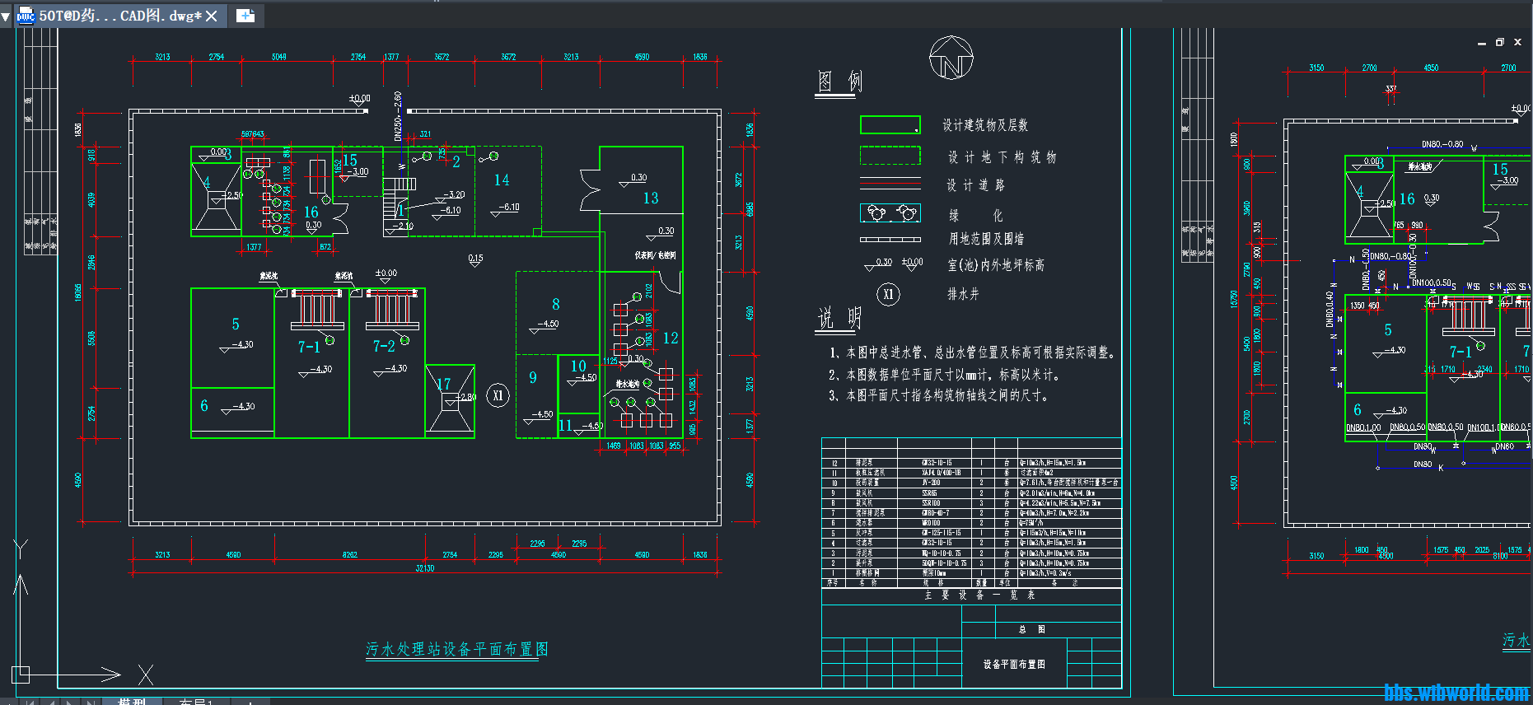Go to the previous layout tab arrow
This screenshot has height=705, width=1533.
[51, 702]
